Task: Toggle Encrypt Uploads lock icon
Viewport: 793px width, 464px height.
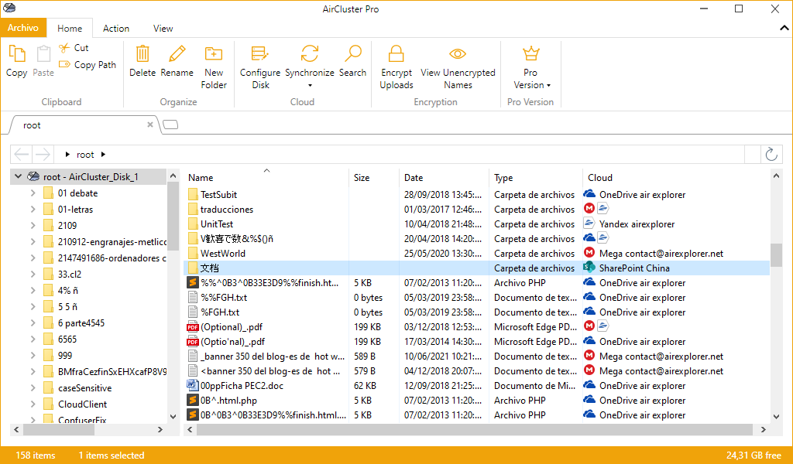Action: click(x=396, y=53)
